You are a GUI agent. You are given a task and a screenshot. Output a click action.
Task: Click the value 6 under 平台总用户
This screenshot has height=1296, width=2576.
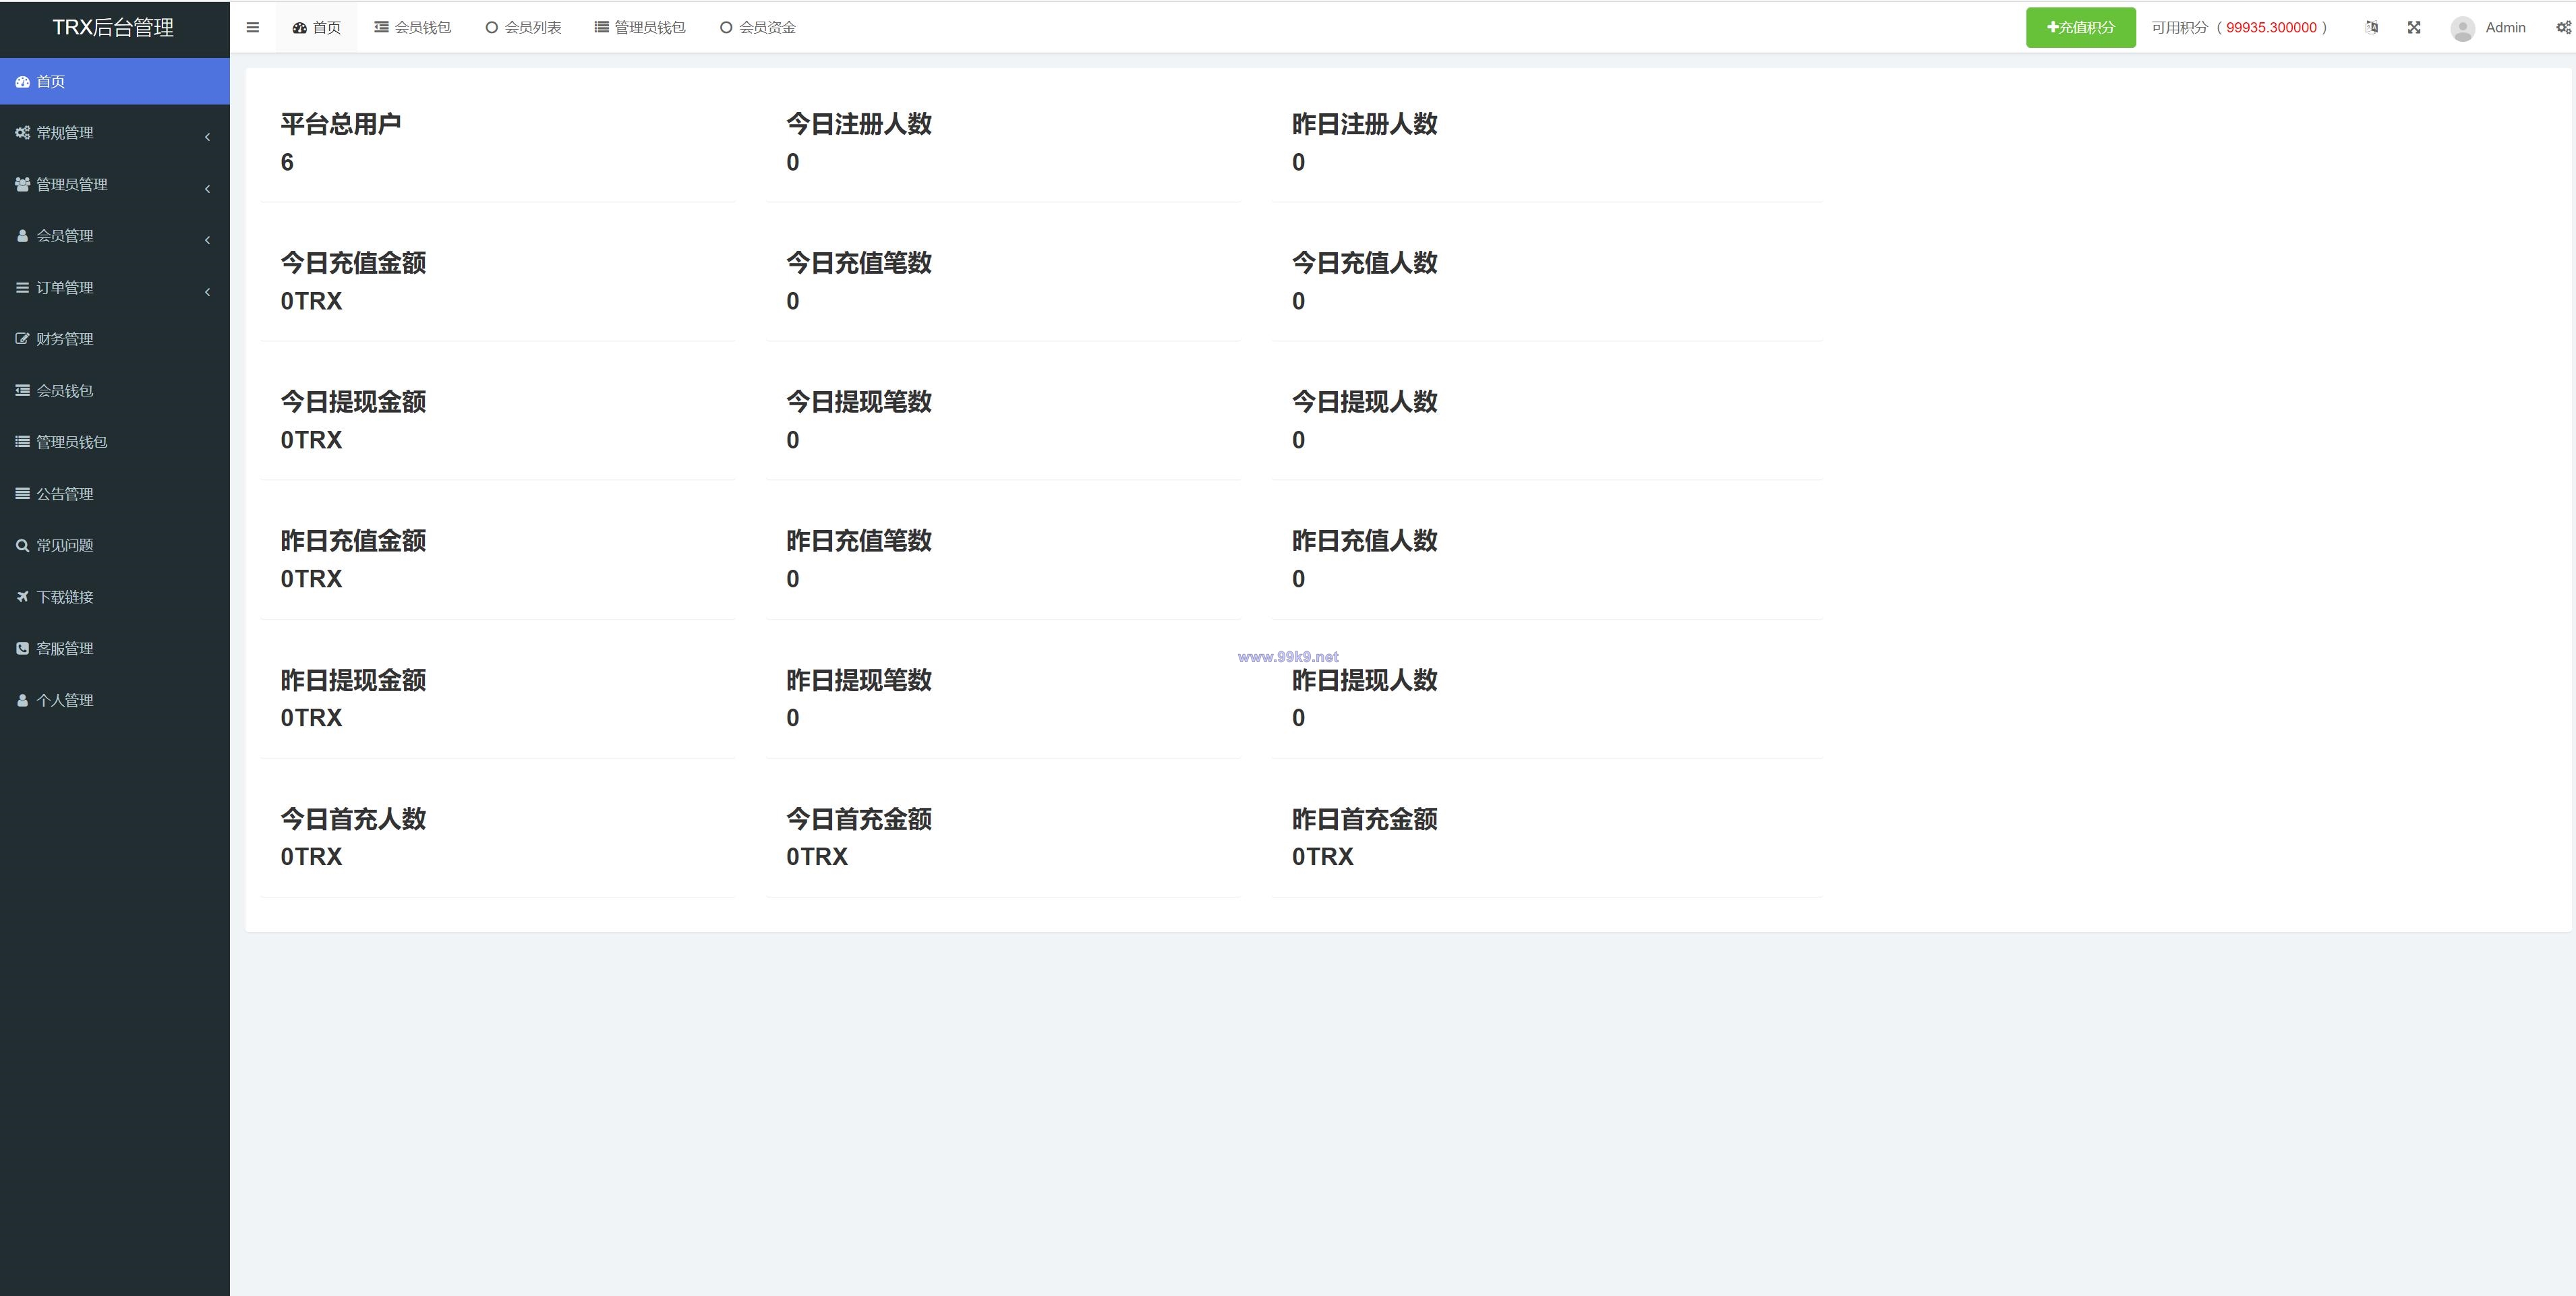(x=287, y=162)
